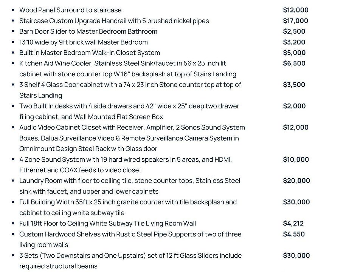The image size is (363, 272).
Task: Click the "Wood Panel Surround to staircase" line
Action: click(70, 10)
